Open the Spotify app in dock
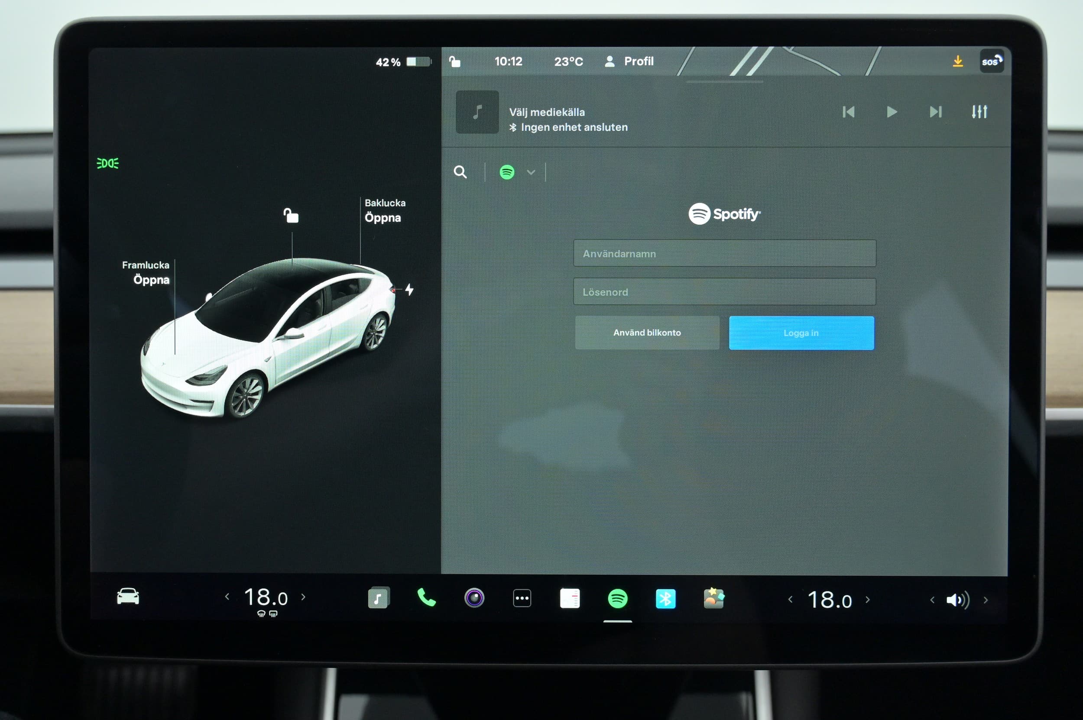The height and width of the screenshot is (720, 1083). 618,599
